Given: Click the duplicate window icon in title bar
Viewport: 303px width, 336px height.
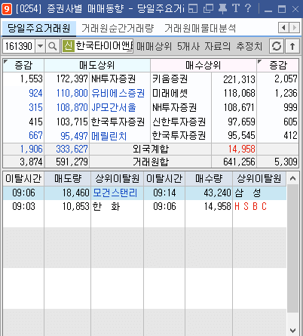Looking at the screenshot, I should (208, 9).
